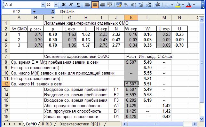Go to the last sheet using tab navigation

(20, 124)
